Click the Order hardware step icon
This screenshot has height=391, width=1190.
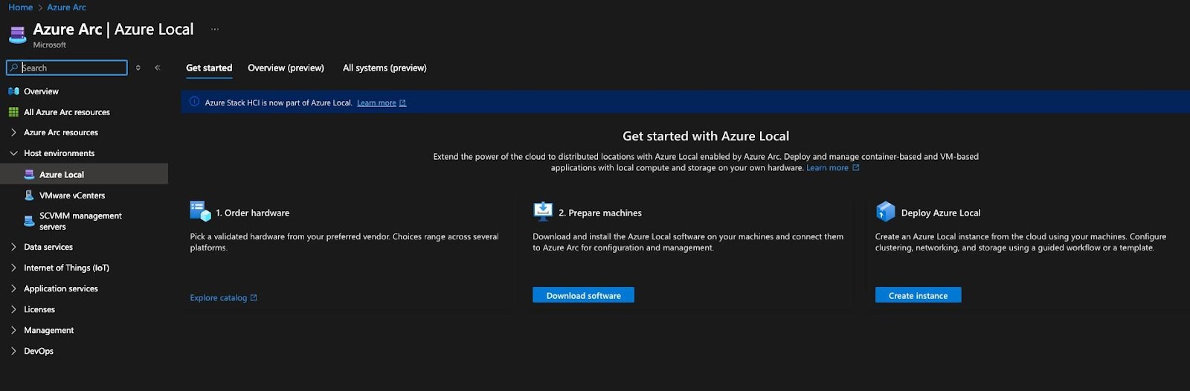200,211
